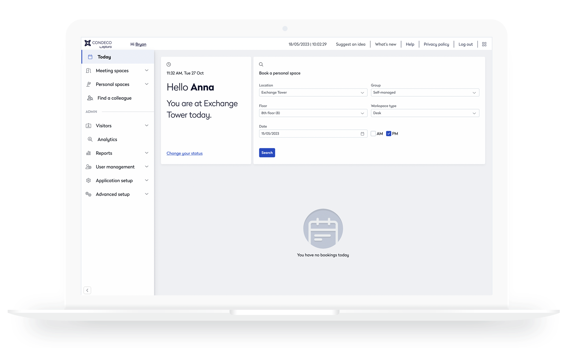This screenshot has height=348, width=570.
Task: Click the Meeting spaces door icon
Action: 88,71
